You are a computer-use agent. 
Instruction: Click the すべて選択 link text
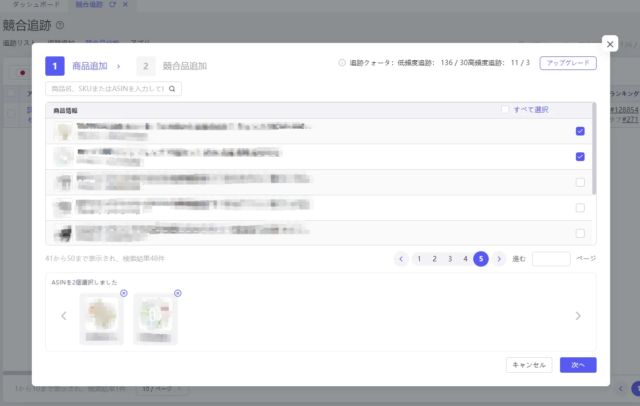(531, 109)
